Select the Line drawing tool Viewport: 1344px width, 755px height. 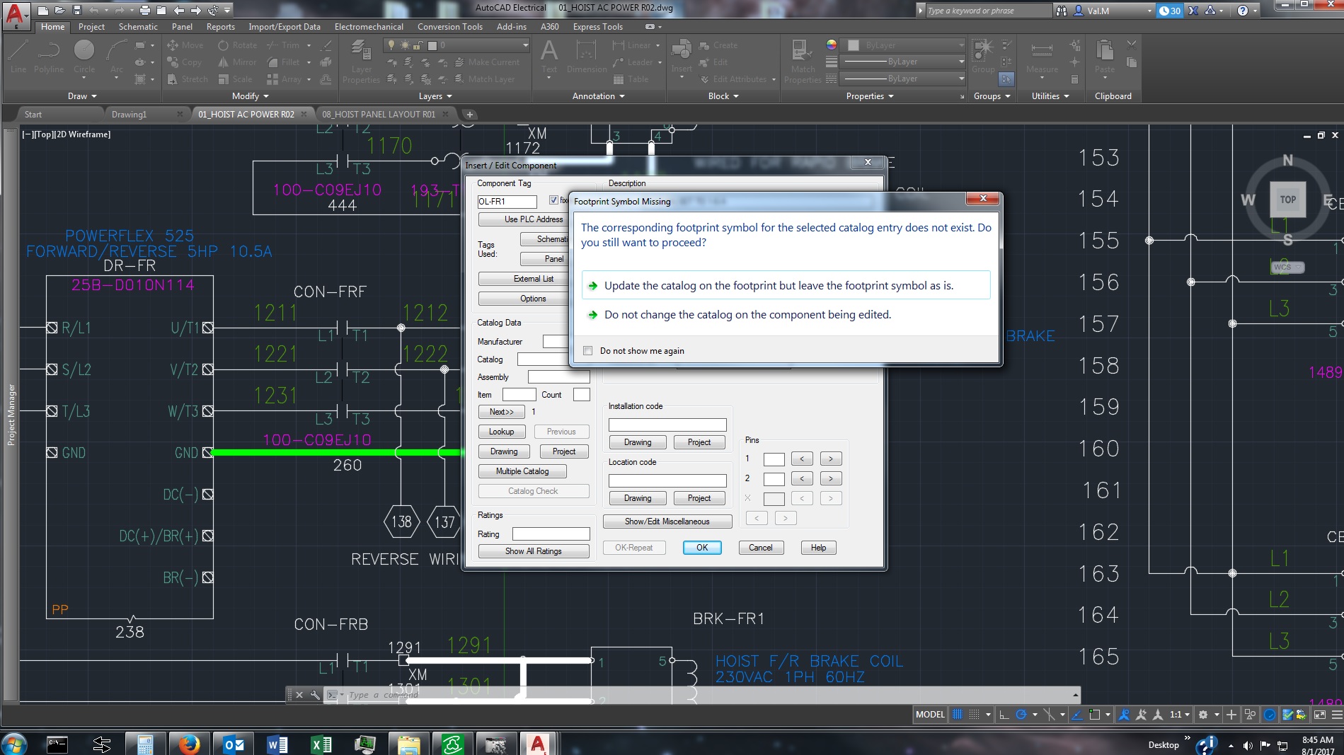(18, 57)
